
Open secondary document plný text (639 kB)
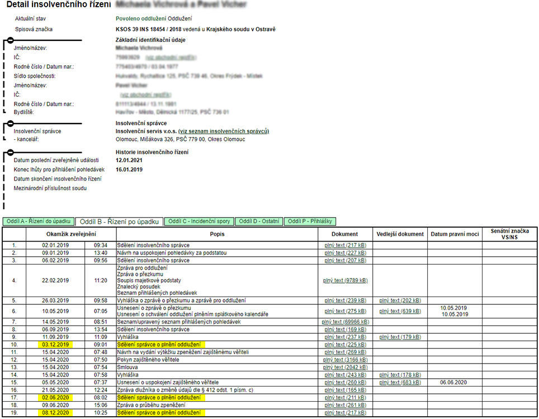click(x=400, y=311)
